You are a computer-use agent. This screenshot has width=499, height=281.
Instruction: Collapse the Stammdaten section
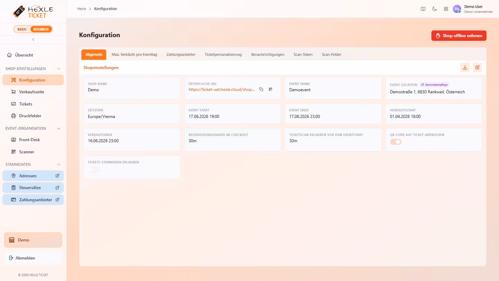tap(59, 164)
